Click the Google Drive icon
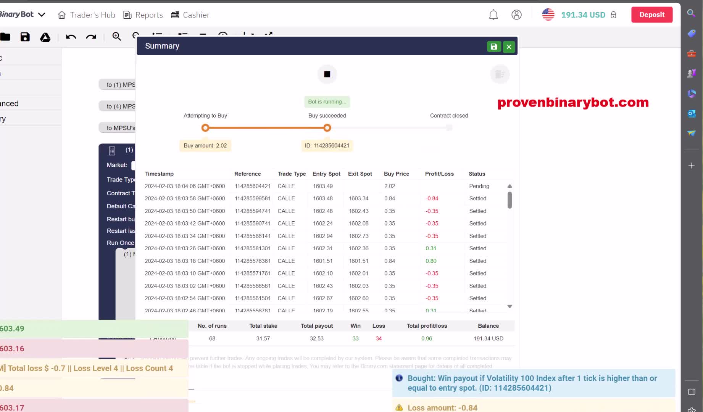 coord(45,37)
